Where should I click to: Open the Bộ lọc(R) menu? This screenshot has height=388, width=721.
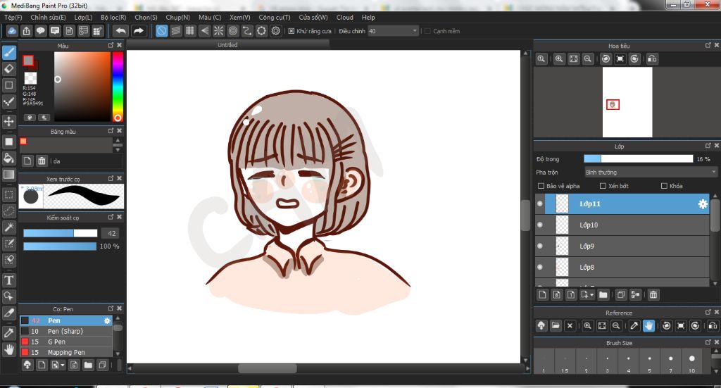[x=113, y=17]
